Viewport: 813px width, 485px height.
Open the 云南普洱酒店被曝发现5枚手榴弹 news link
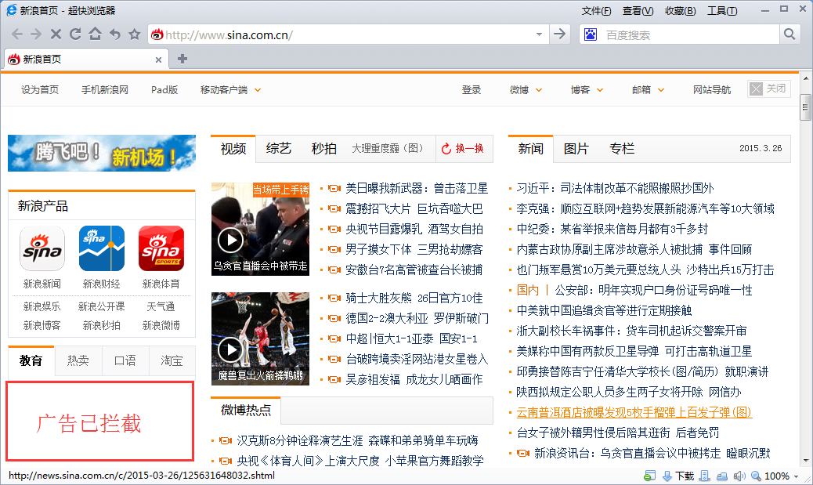pyautogui.click(x=634, y=412)
